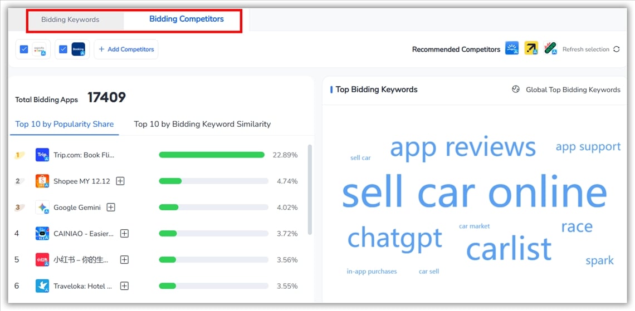Select the yellow arrow recommended competitor icon
Viewport: 635px width, 311px height.
(x=531, y=48)
